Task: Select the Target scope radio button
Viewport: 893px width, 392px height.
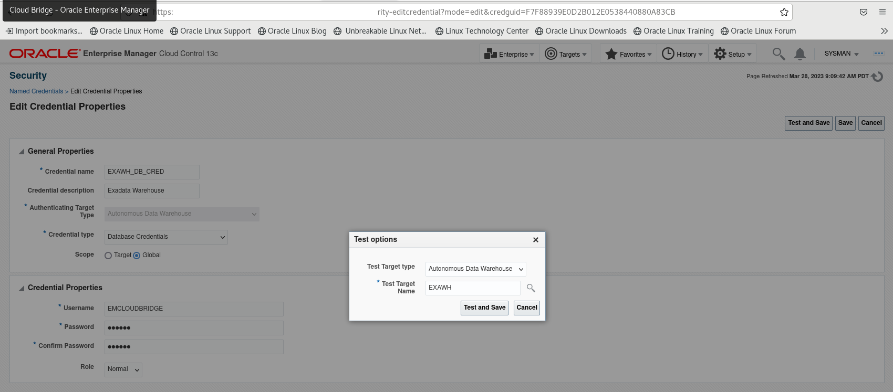Action: 108,256
